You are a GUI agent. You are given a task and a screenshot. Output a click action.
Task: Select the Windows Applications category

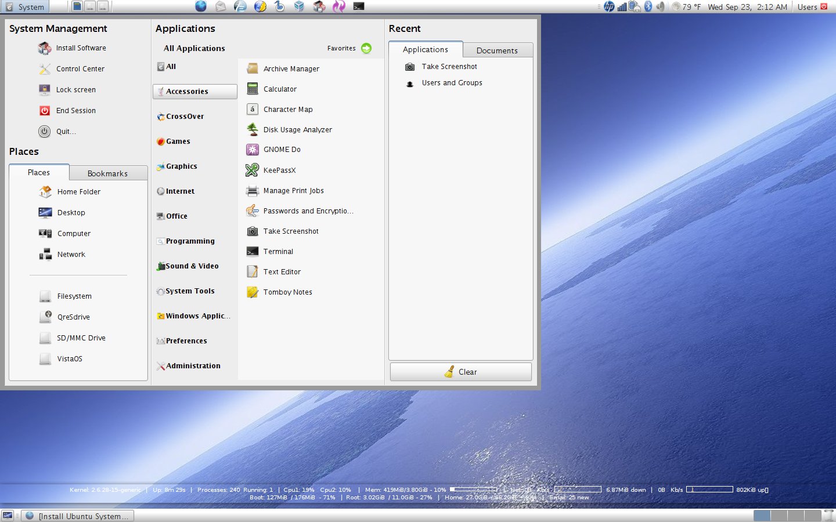click(x=194, y=316)
